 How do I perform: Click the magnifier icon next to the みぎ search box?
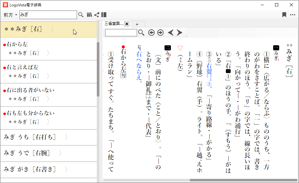[x=81, y=15]
